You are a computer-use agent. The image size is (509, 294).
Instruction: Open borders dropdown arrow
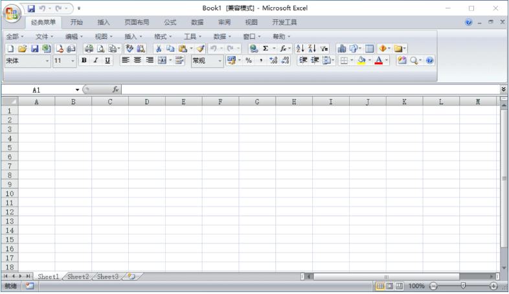[352, 60]
